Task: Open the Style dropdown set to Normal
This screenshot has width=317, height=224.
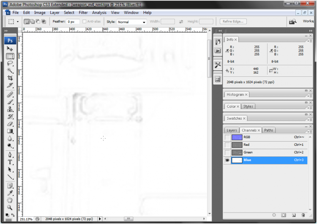Action: (131, 22)
